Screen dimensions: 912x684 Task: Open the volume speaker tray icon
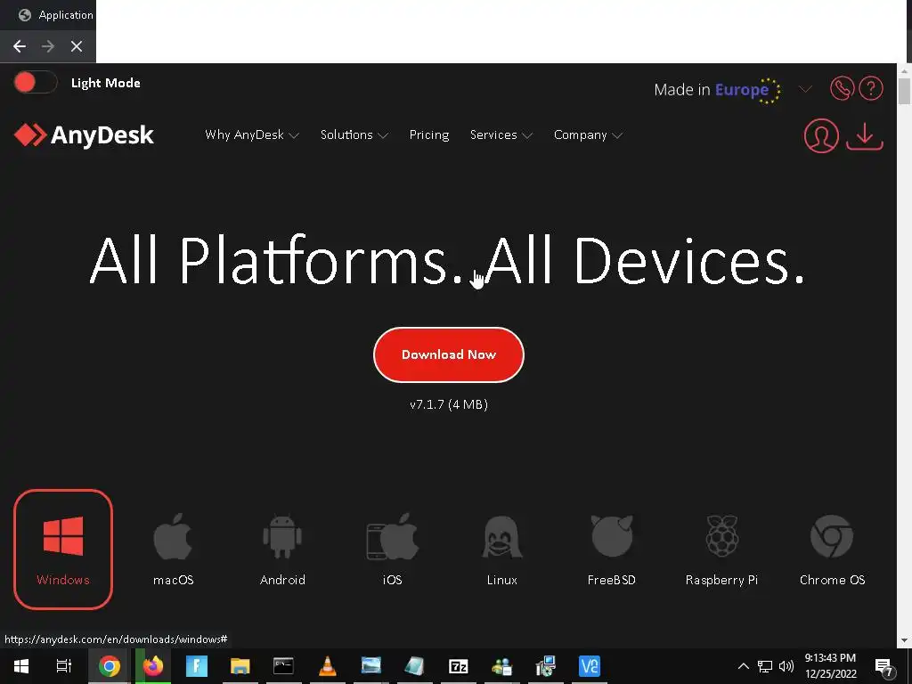click(x=786, y=666)
